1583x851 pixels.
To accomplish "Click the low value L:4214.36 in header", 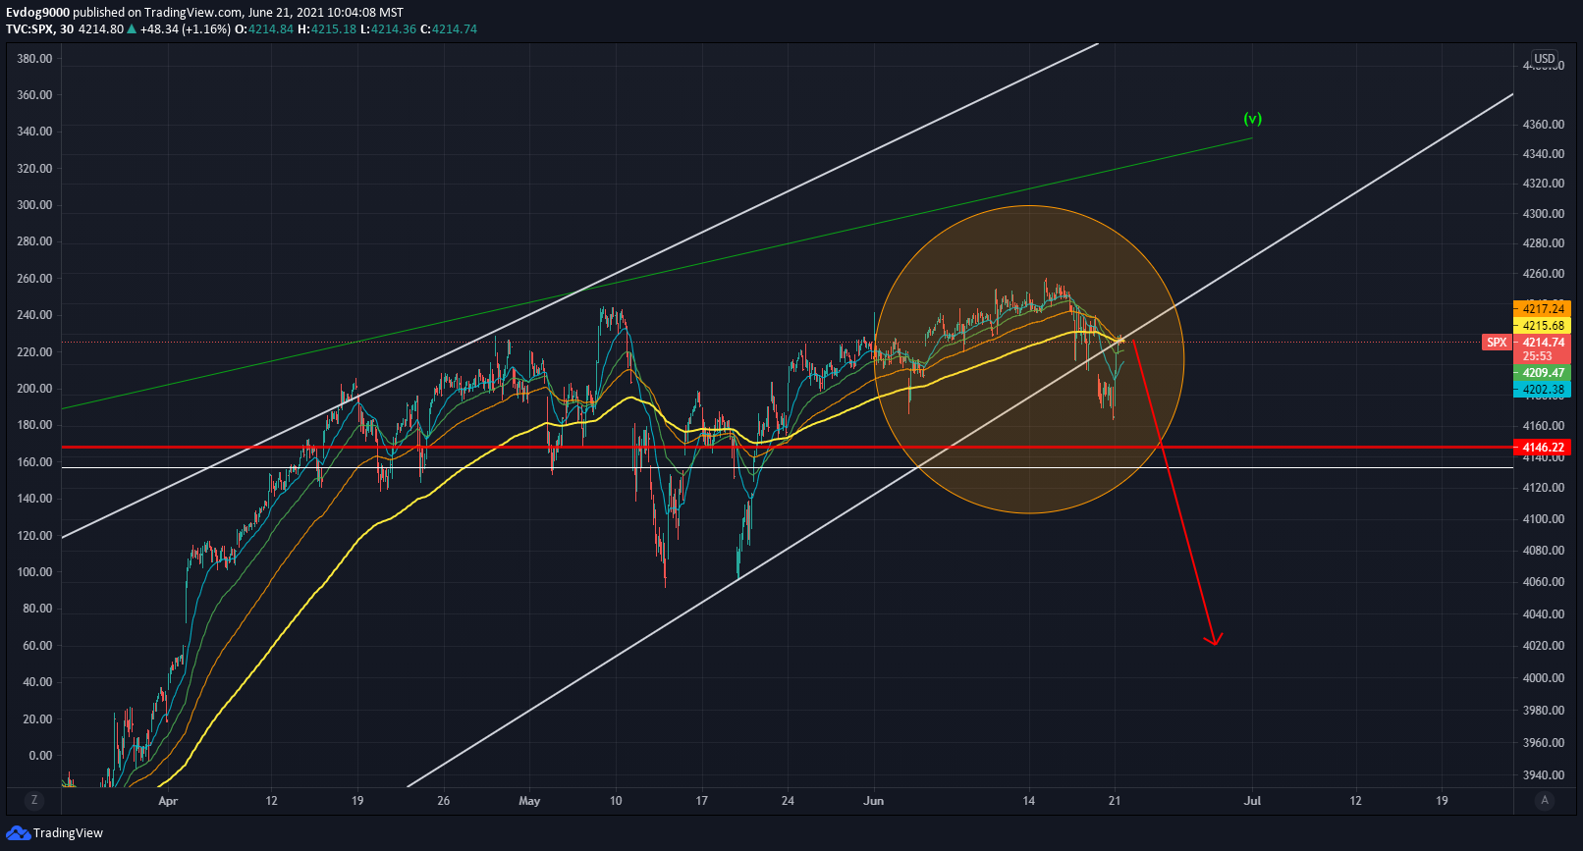I will pyautogui.click(x=389, y=29).
